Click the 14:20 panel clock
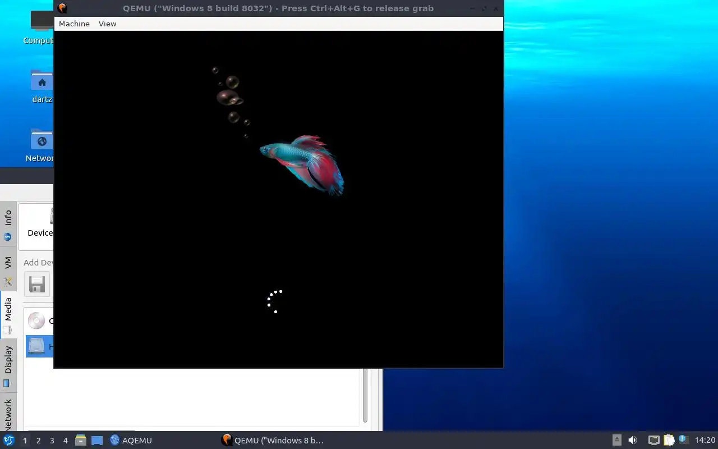718x449 pixels. (x=705, y=441)
